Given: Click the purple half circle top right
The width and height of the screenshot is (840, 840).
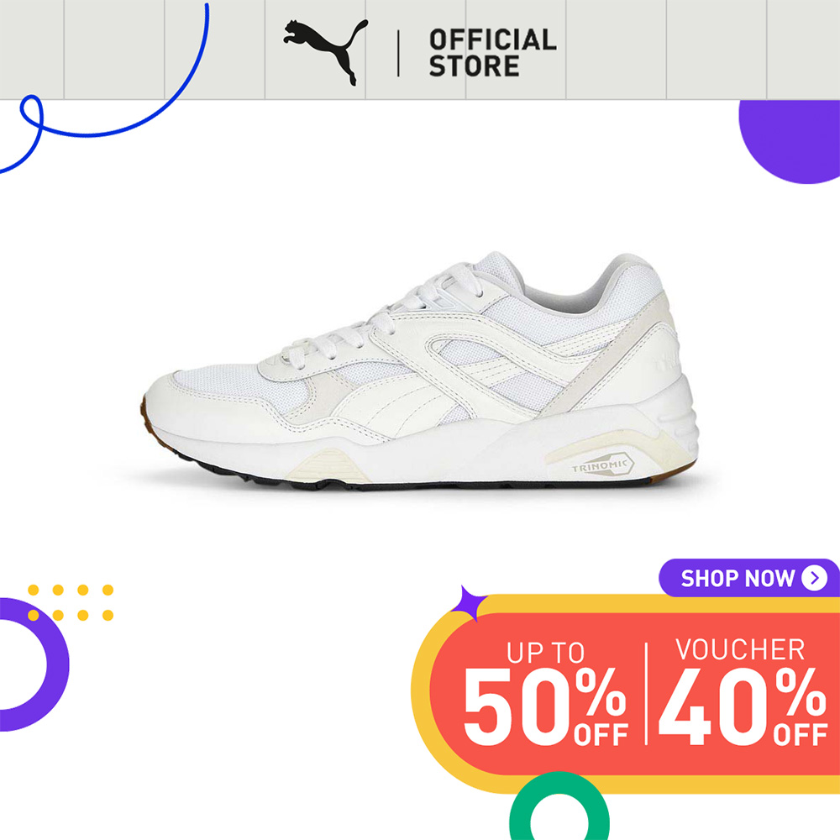Looking at the screenshot, I should 789,141.
